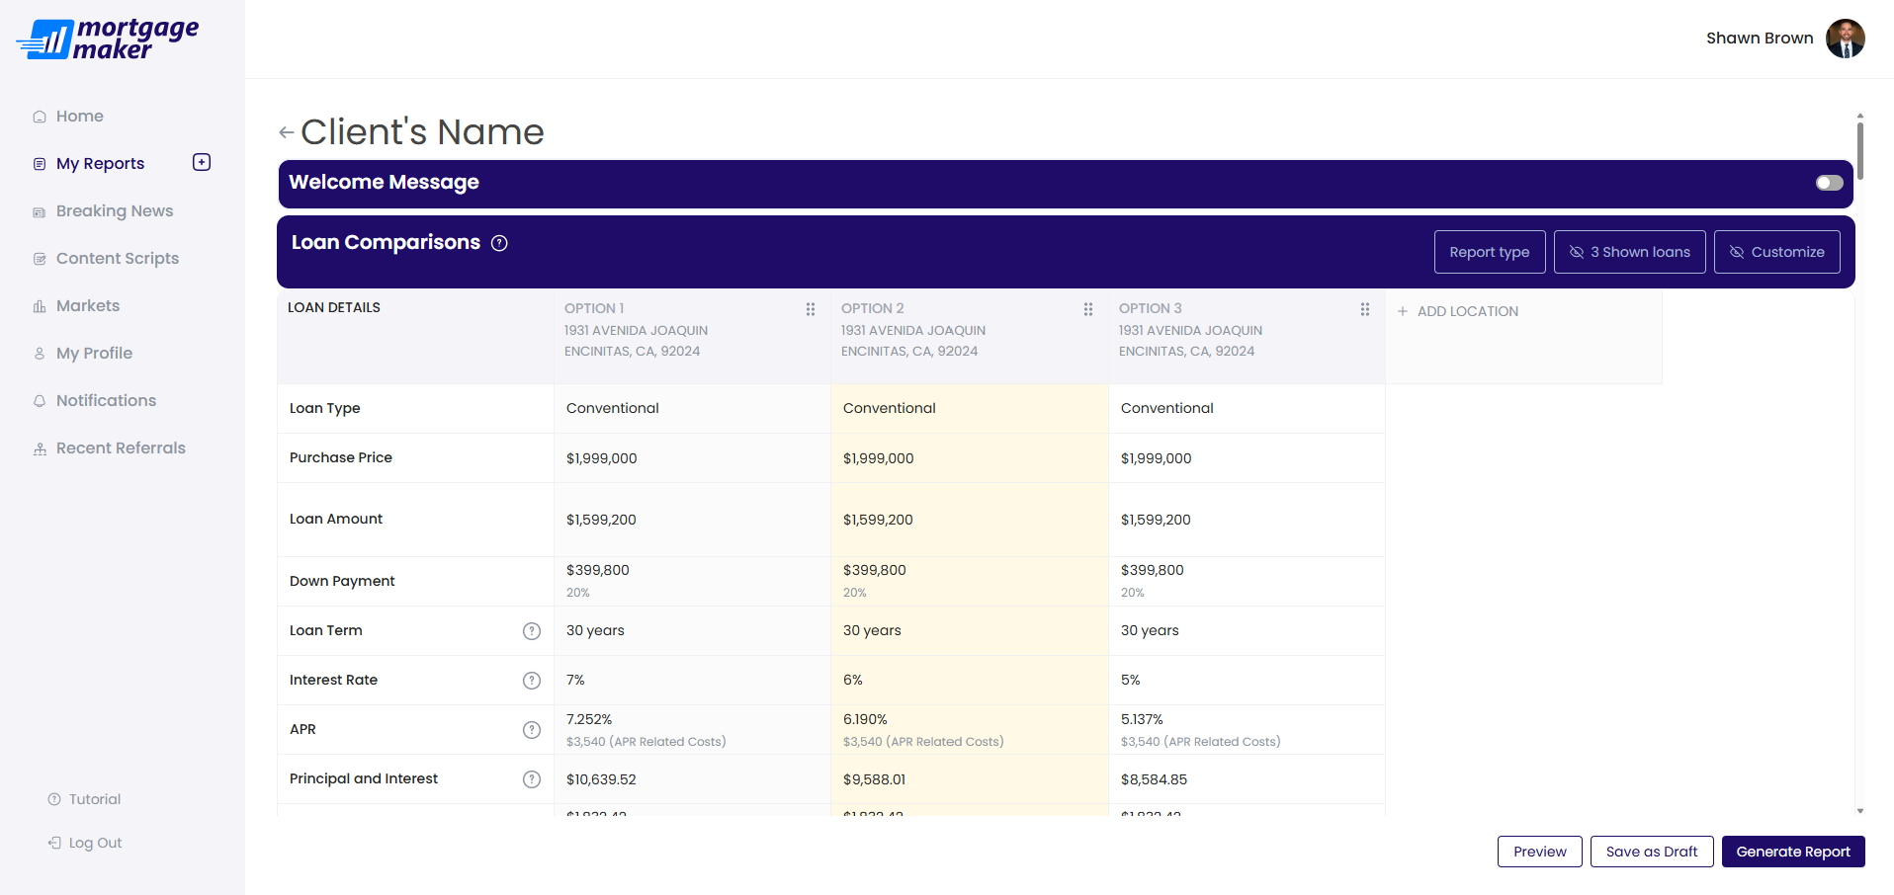Toggle the 3 Shown loans visibility
This screenshot has width=1894, height=895.
1629,252
